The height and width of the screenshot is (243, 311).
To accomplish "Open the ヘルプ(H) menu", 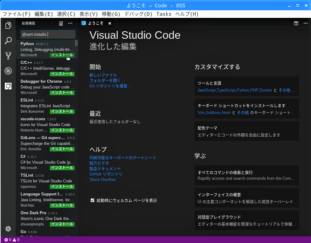I will pos(187,14).
